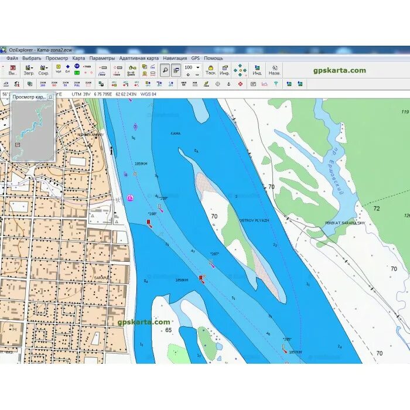The width and height of the screenshot is (410, 410).
Task: Click the ZOOM 100 button
Action: (x=54, y=84)
